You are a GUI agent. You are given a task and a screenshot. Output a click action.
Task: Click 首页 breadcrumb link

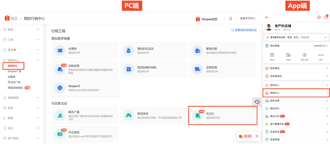[14, 19]
